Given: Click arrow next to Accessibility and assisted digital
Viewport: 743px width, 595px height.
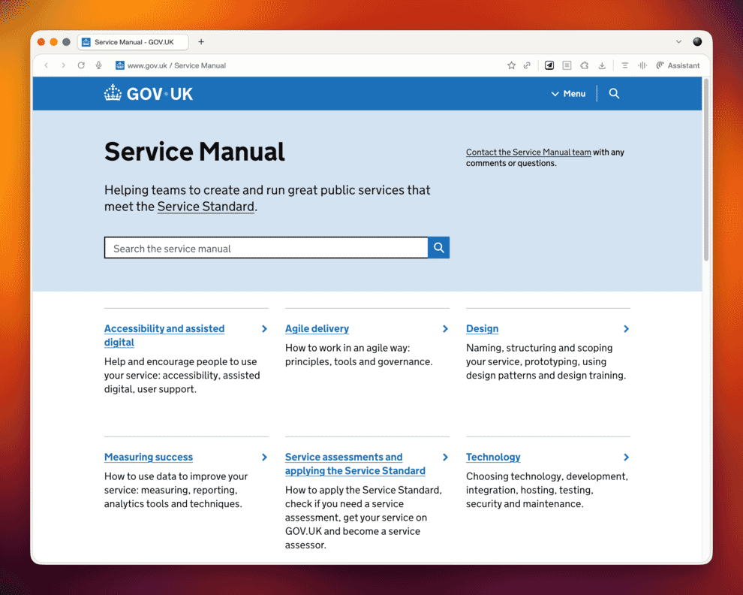Looking at the screenshot, I should 264,329.
